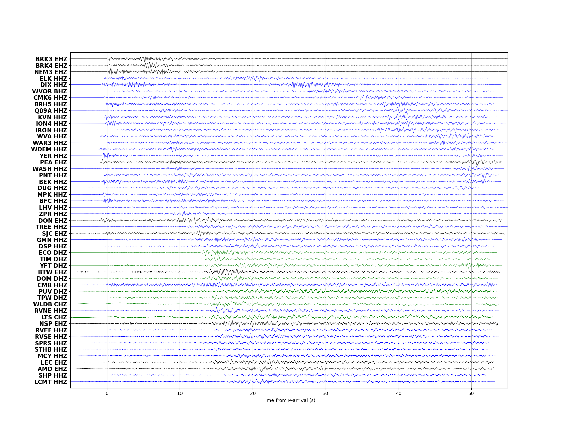Image resolution: width=564 pixels, height=436 pixels.
Task: Select the BTW EHZ station label
Action: [52, 272]
